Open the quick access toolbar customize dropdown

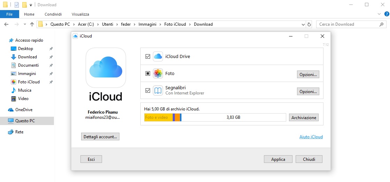coord(31,5)
